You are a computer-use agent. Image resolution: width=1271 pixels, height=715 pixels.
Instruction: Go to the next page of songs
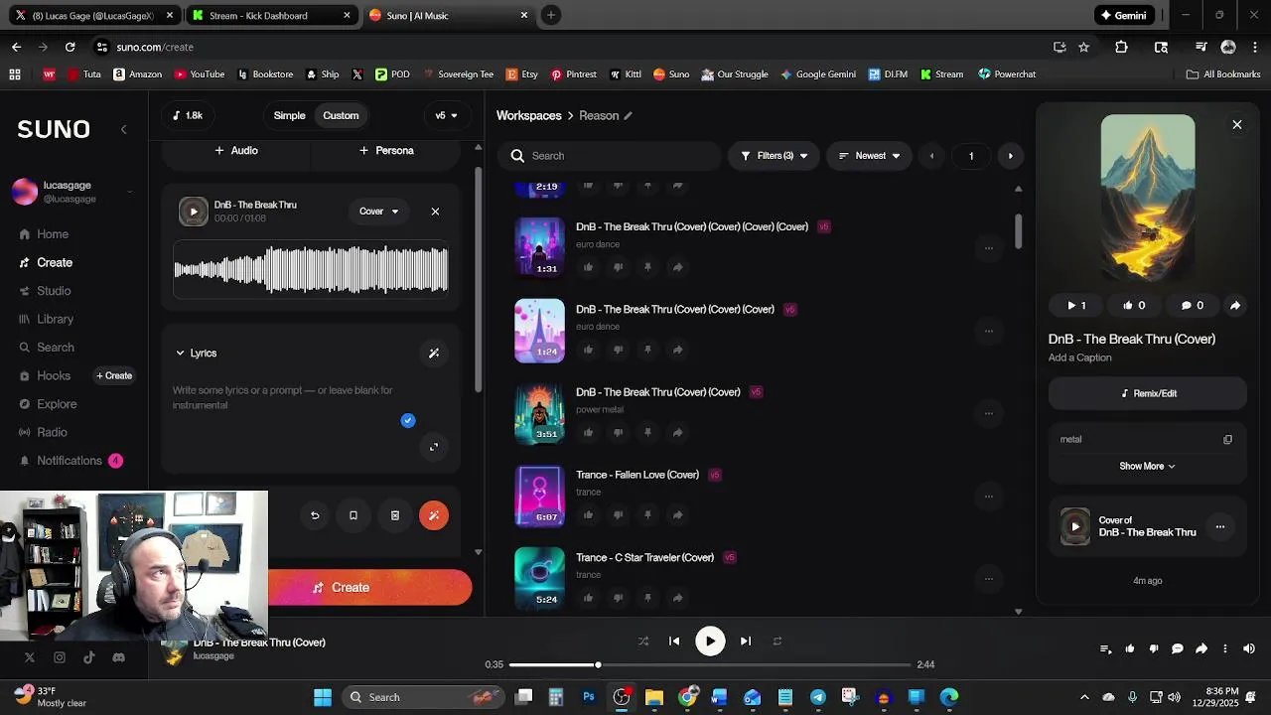pyautogui.click(x=1011, y=156)
